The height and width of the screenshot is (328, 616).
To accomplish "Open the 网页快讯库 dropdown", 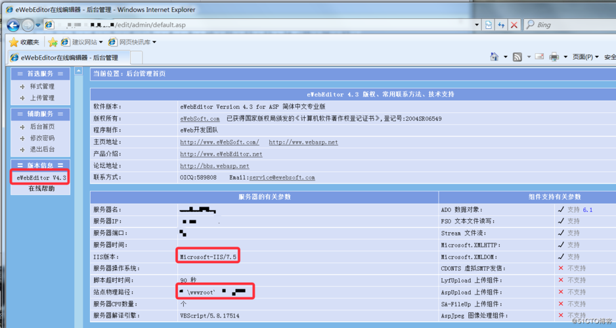I will 133,42.
